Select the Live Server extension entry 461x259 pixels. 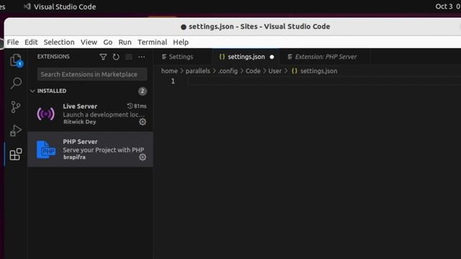tap(90, 114)
